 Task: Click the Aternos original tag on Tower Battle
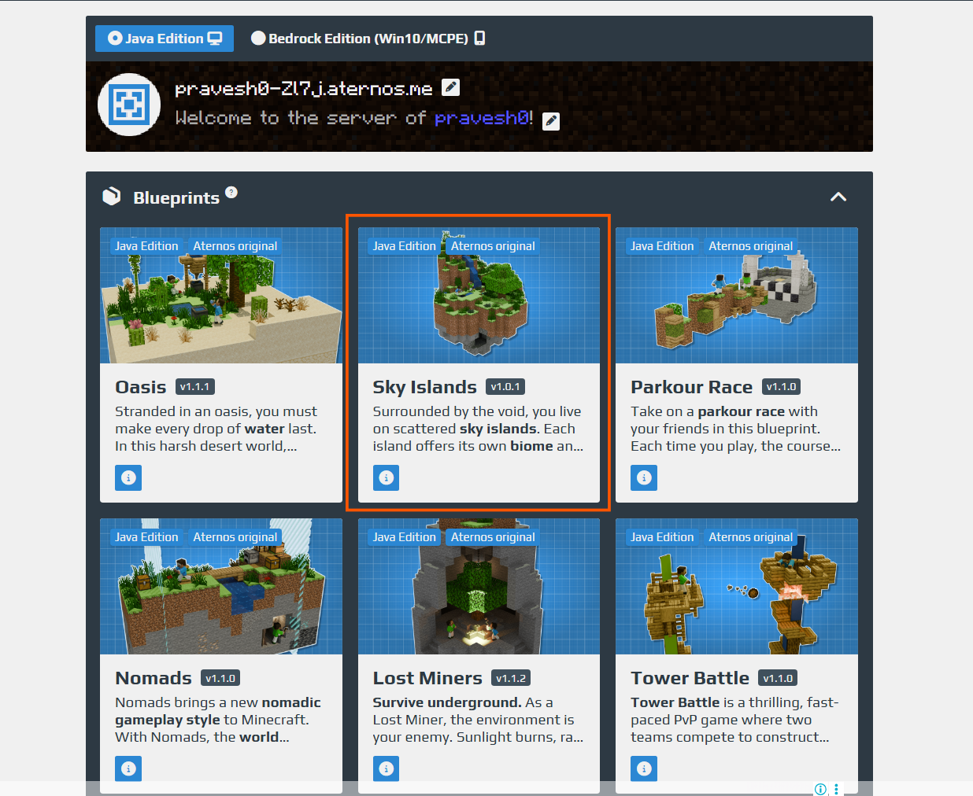click(x=751, y=537)
